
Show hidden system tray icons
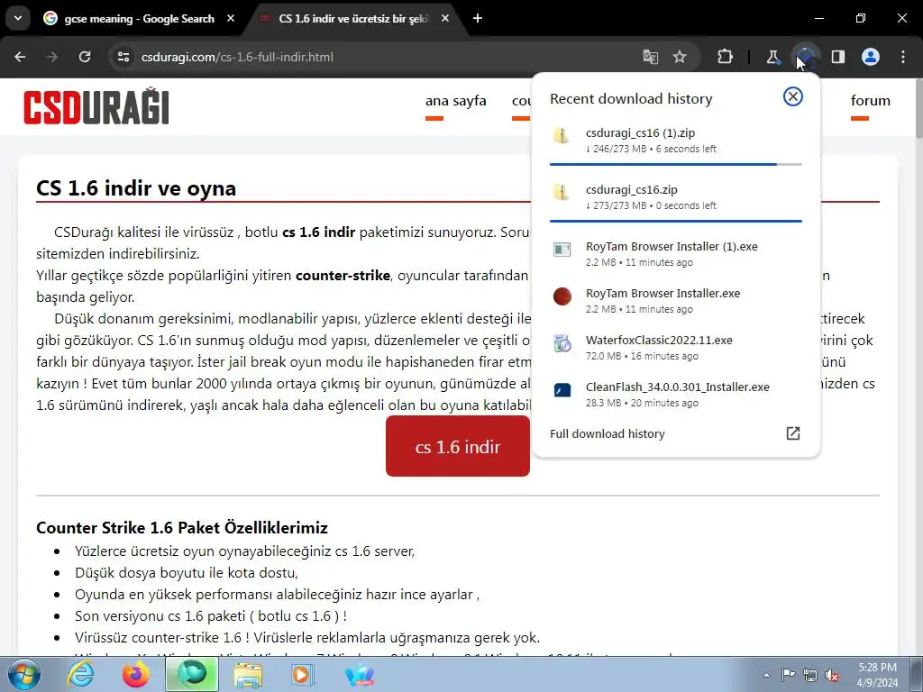766,675
